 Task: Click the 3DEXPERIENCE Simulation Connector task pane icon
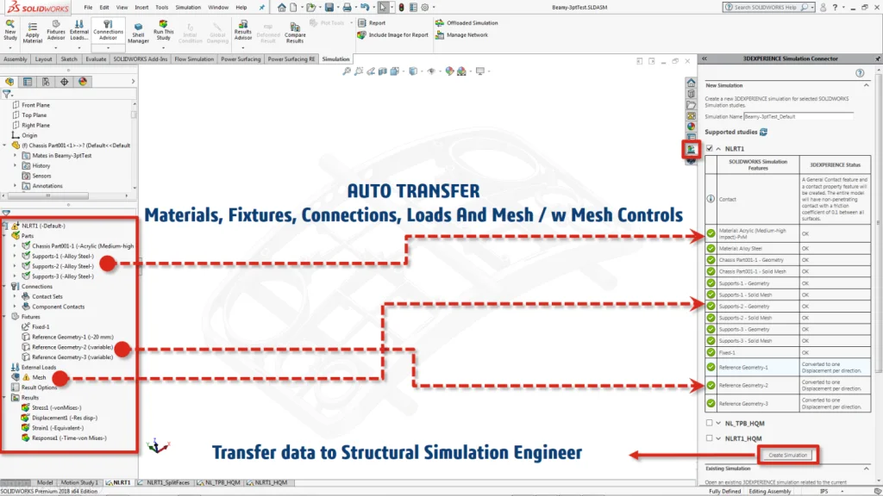tap(691, 149)
